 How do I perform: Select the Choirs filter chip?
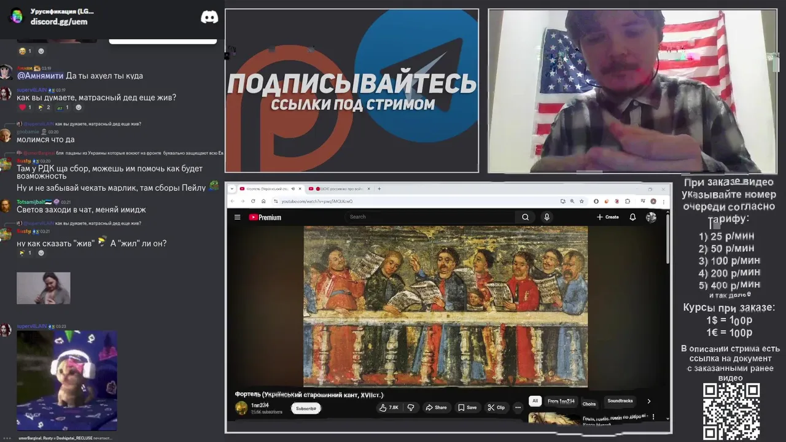(x=589, y=403)
